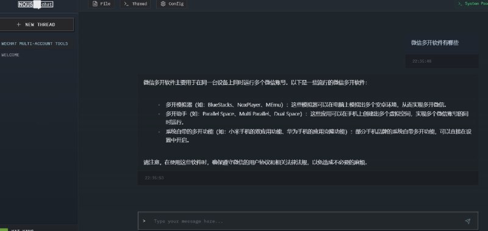This screenshot has width=488, height=231.
Task: Open the File menu
Action: click(101, 4)
